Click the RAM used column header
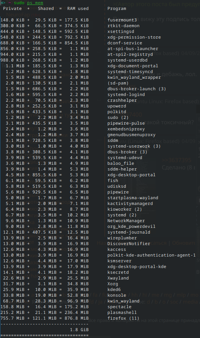Viewport: 200px width, 338px height. (78, 9)
